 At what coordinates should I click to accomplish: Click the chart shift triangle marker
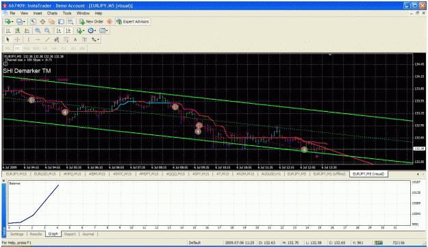[x=330, y=55]
